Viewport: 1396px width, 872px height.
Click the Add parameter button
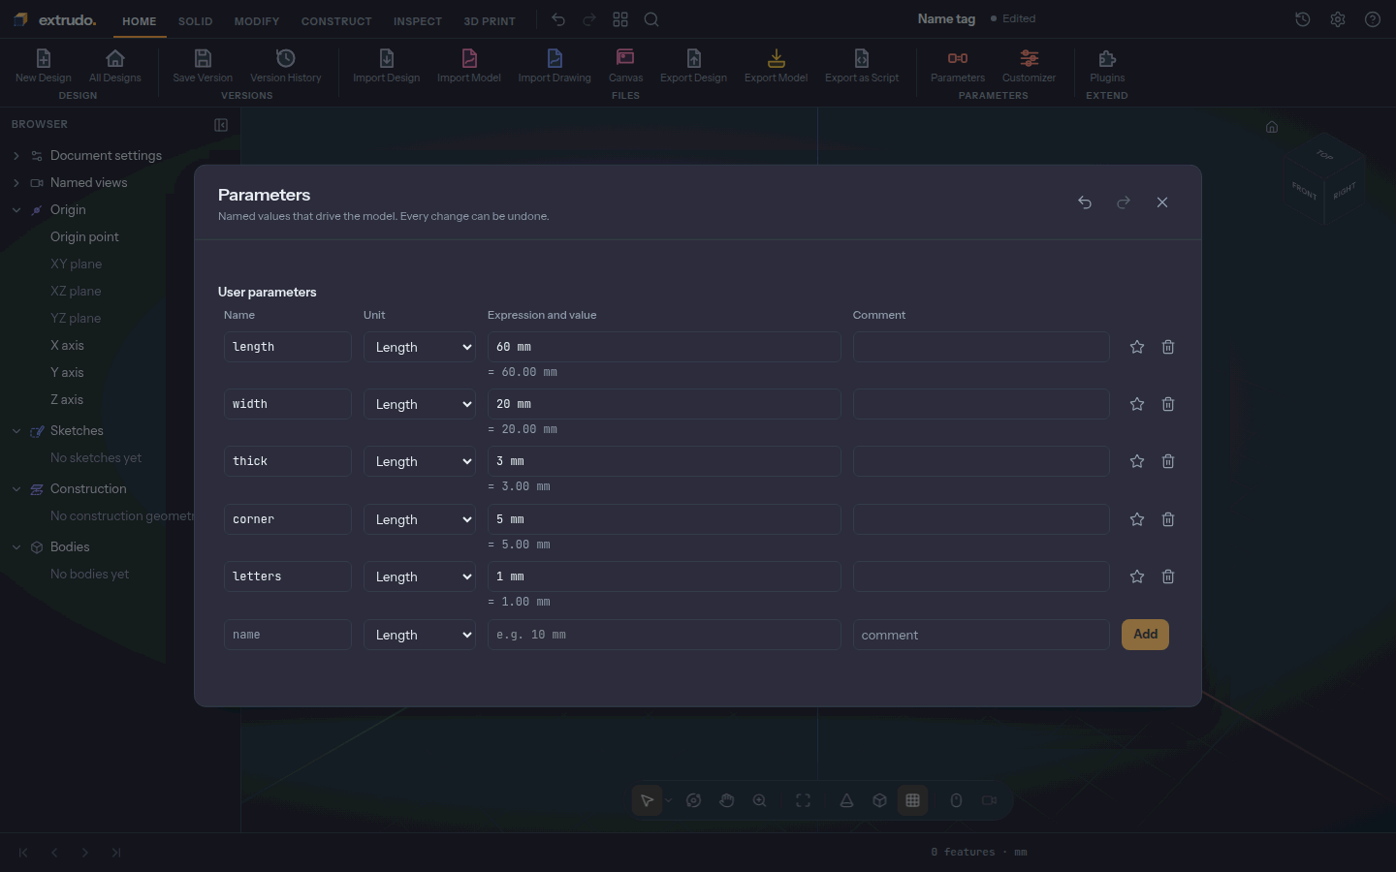point(1145,635)
